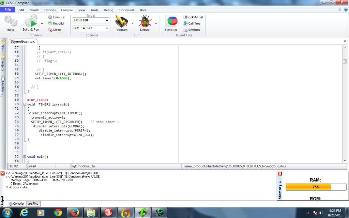Screen dimensions: 349x218
Task: Click the Rebuild icon
Action: point(50,24)
